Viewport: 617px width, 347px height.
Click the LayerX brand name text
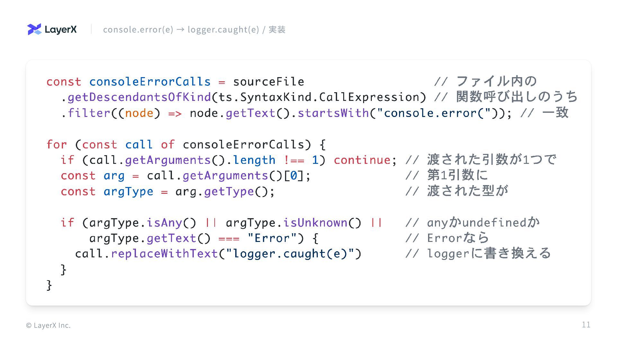tap(61, 30)
